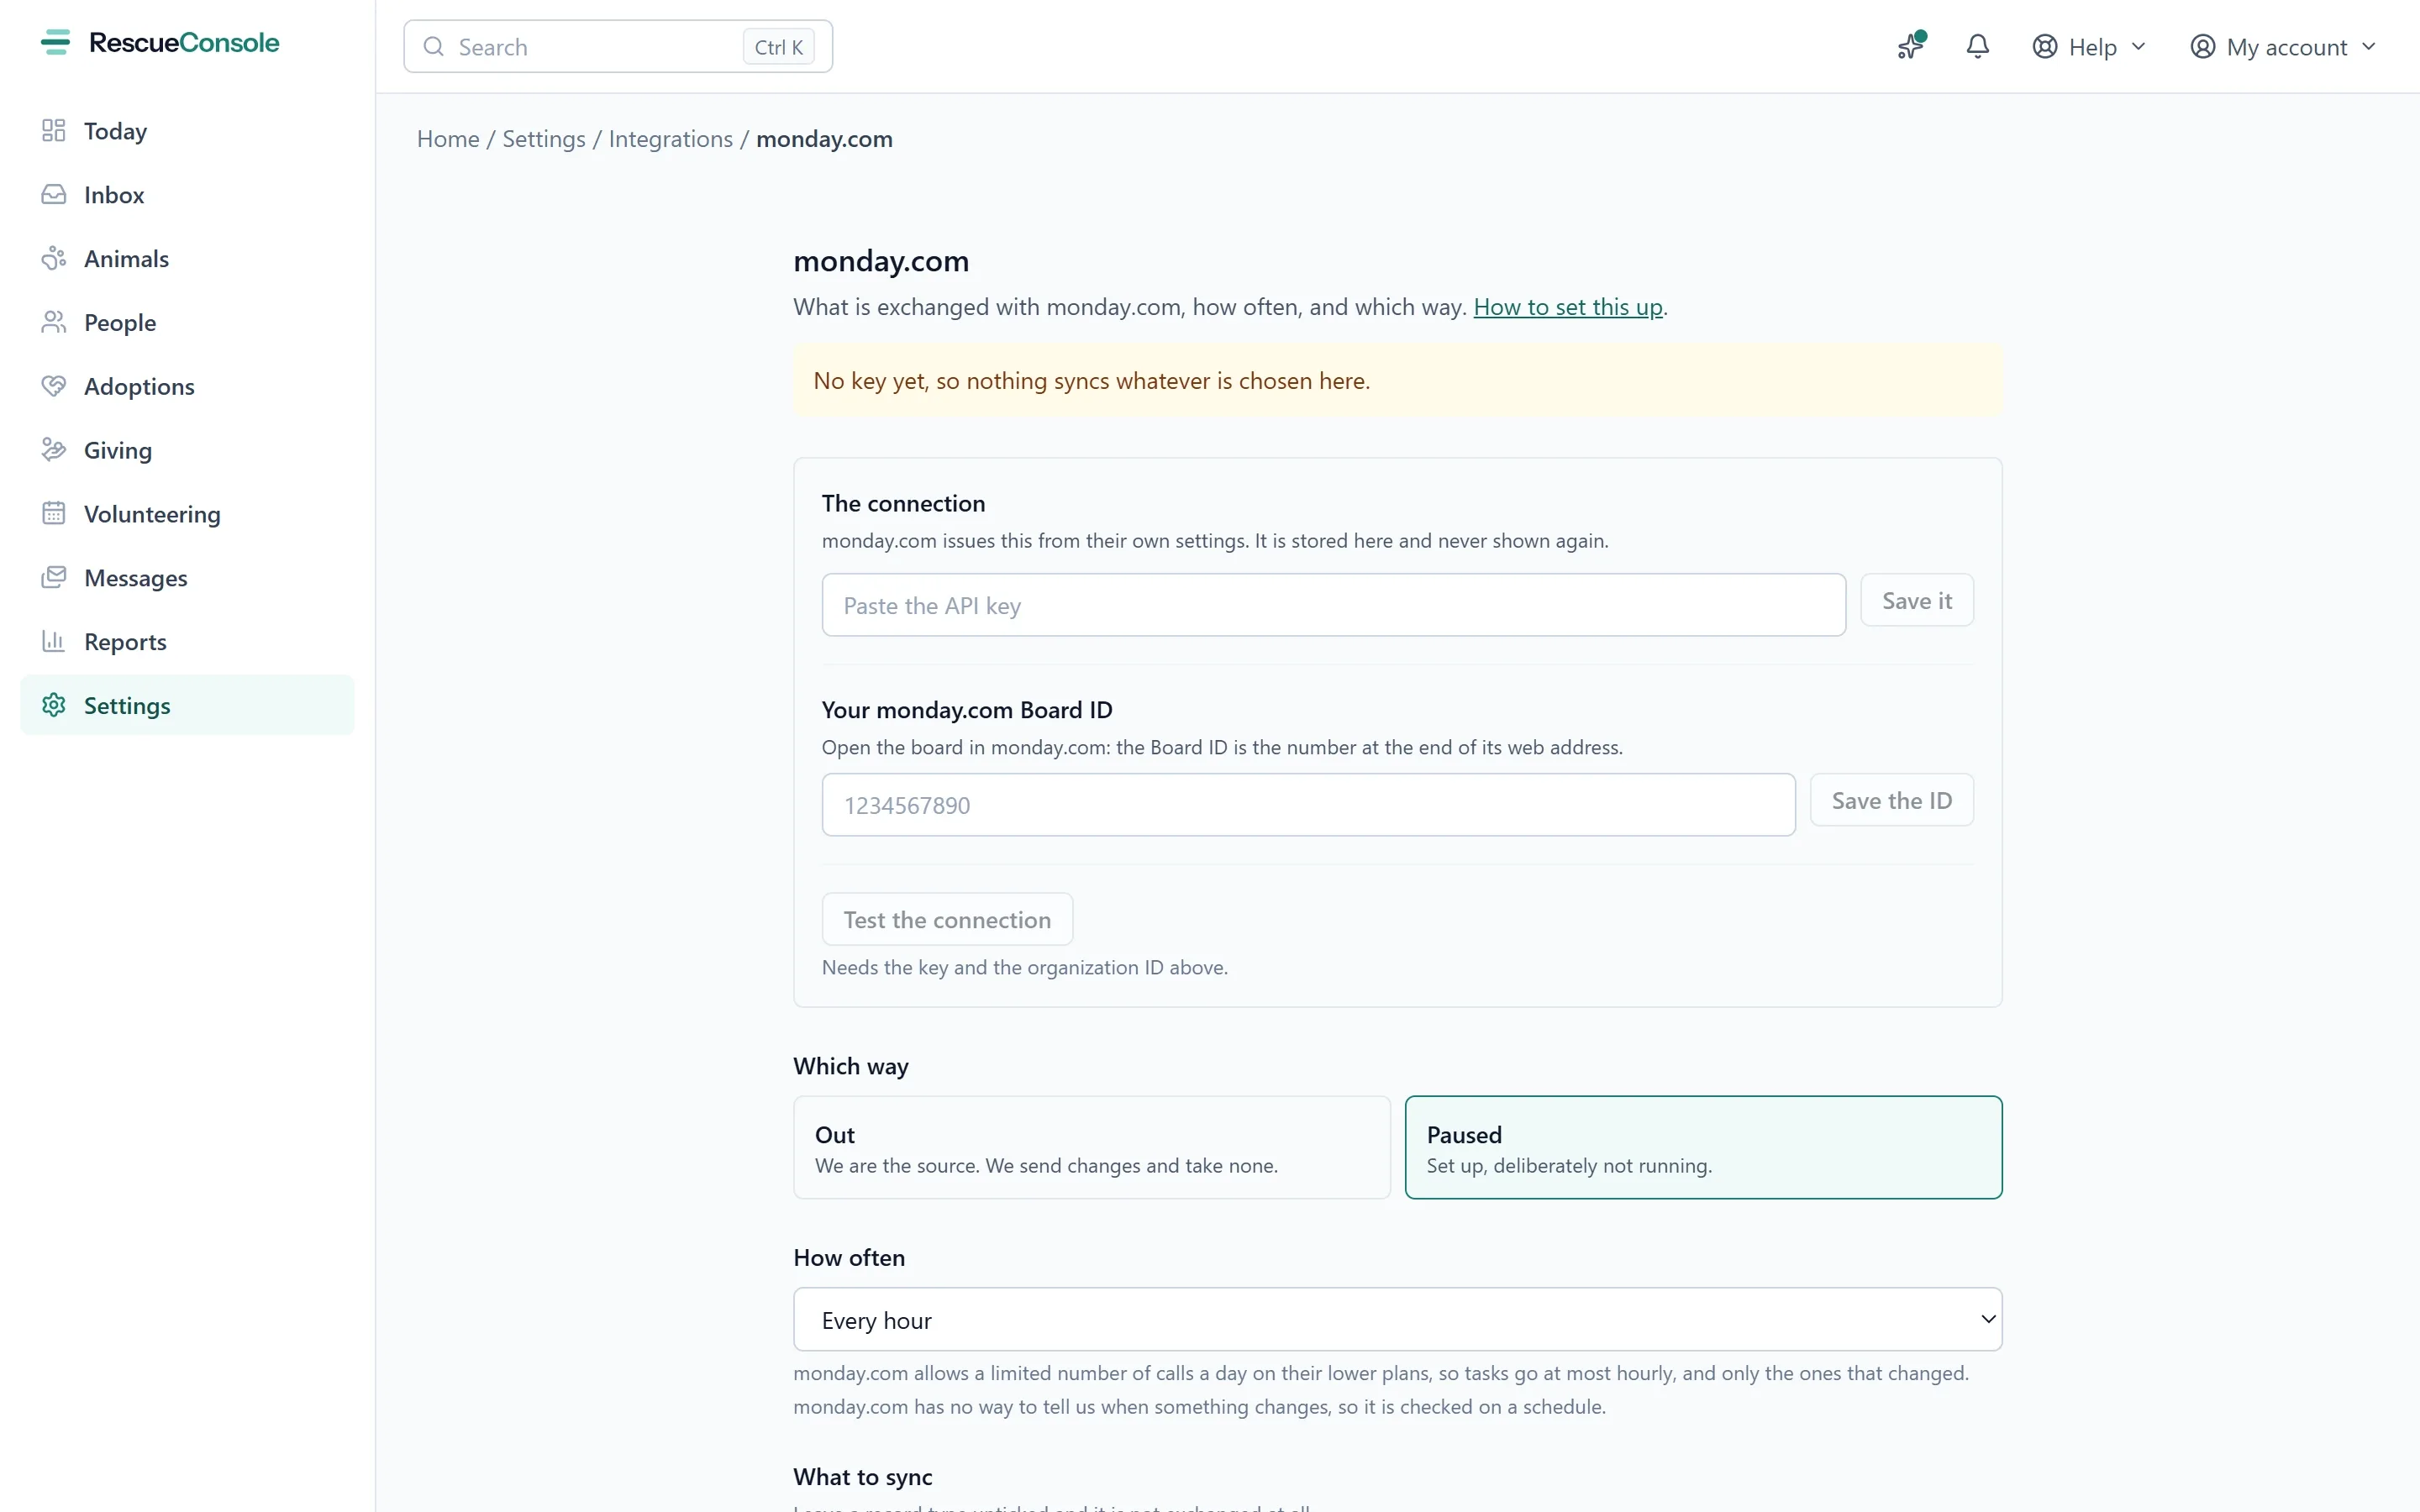Viewport: 2420px width, 1512px height.
Task: Open the what's new sparkle icon
Action: click(x=1911, y=46)
